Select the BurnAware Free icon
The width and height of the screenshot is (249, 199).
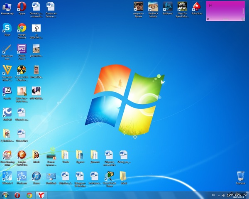coord(7,49)
